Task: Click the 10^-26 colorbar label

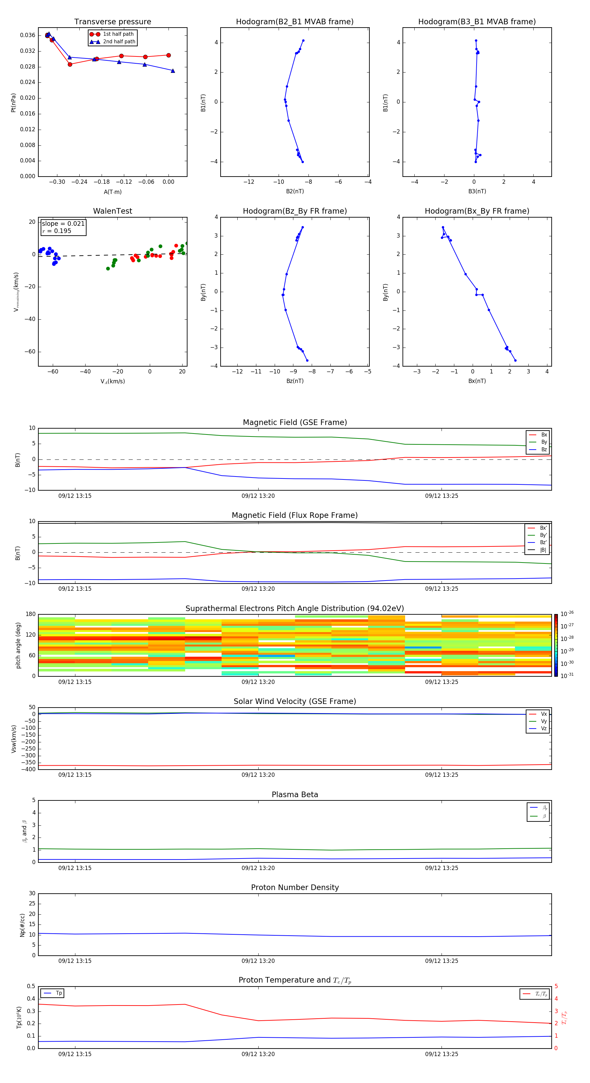Action: (x=566, y=614)
